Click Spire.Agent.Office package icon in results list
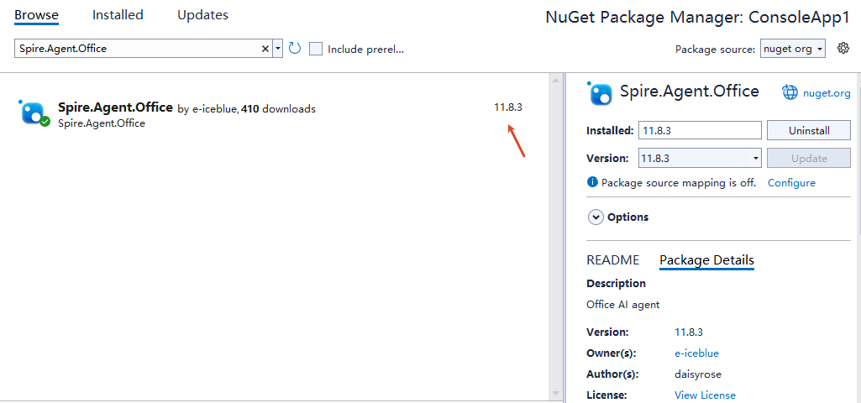The width and height of the screenshot is (861, 403). click(34, 113)
